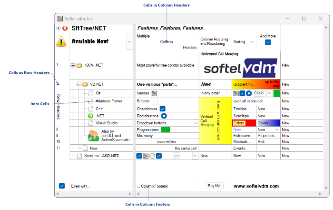Open dropdown arrow beside the >> button
Screen dimensions: 333x210
point(195,156)
